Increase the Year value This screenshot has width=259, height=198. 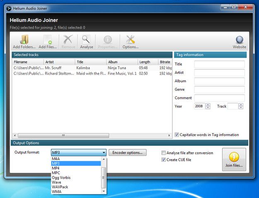click(208, 105)
